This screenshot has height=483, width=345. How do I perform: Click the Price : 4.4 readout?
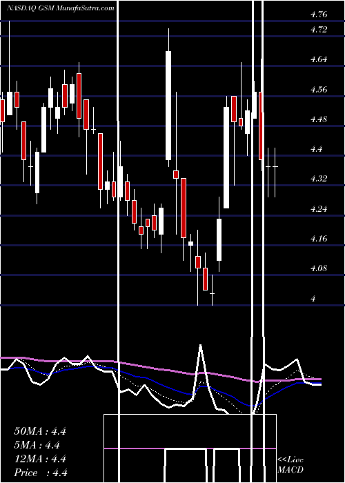click(x=41, y=473)
